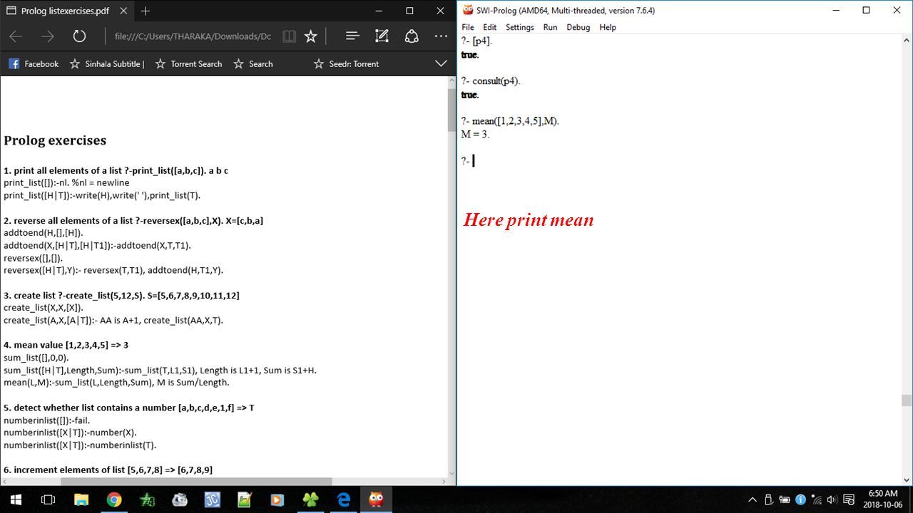Open the green '4' taskbar app

(x=147, y=499)
